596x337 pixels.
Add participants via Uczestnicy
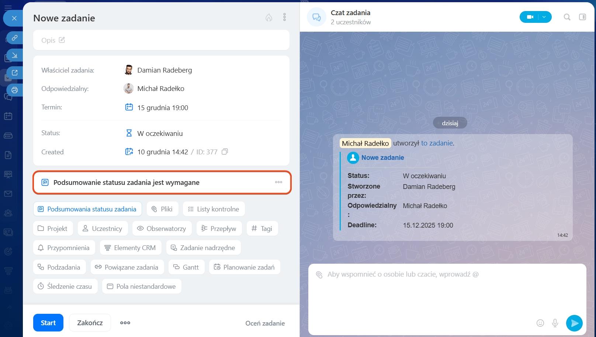[x=103, y=228]
